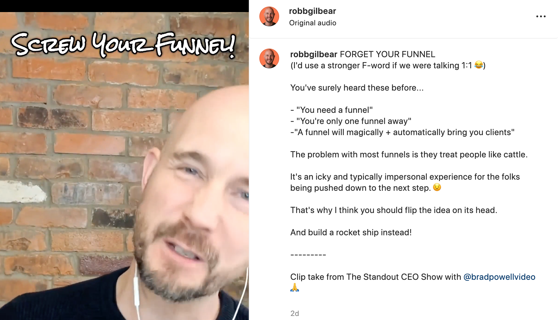This screenshot has height=320, width=558.
Task: Click the FORGET YOUR FUNNEL caption heading
Action: (x=387, y=54)
